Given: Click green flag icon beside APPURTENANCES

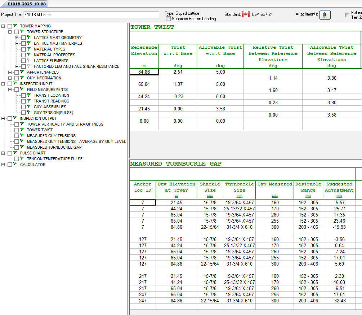Looking at the screenshot, I should (x=22, y=72).
